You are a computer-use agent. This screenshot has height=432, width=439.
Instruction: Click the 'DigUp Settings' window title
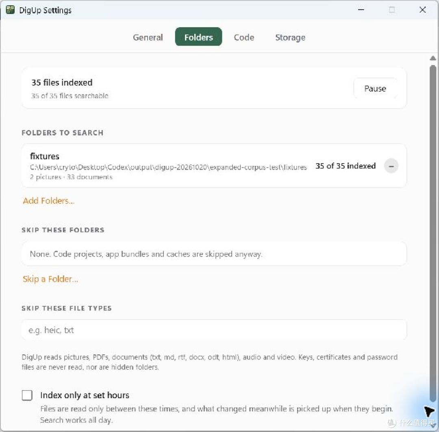[x=46, y=10]
